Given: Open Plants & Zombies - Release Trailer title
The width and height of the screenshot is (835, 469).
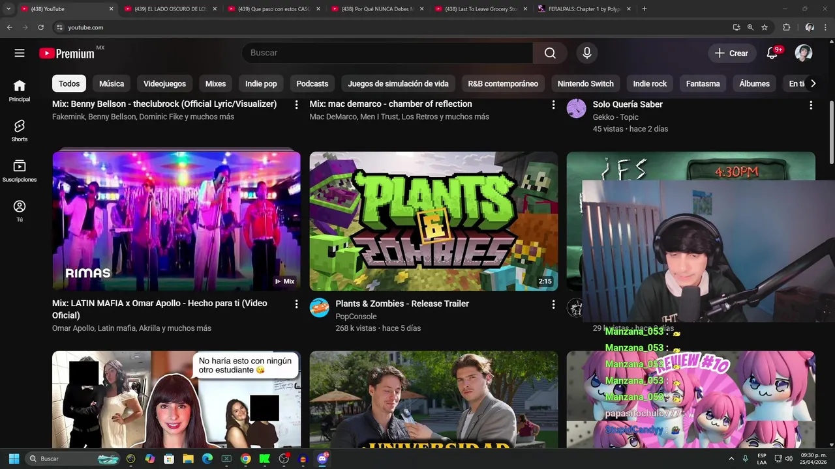Looking at the screenshot, I should pos(402,304).
